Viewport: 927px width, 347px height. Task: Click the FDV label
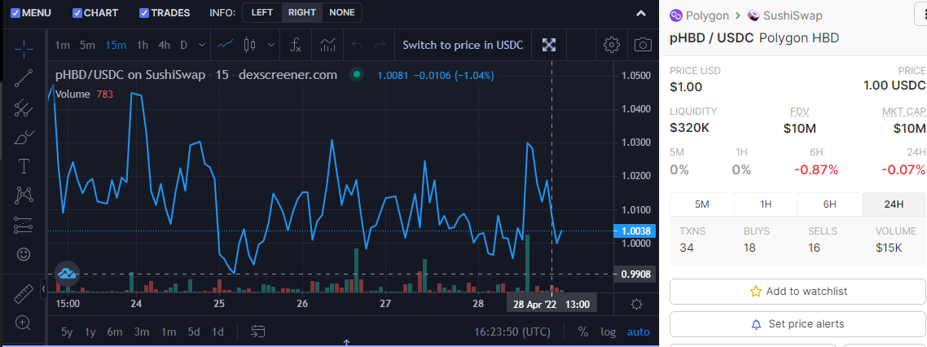(799, 111)
